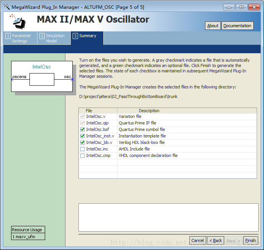The image size is (264, 250).
Task: Click Verilog HDL black-box file description
Action: tap(142, 142)
